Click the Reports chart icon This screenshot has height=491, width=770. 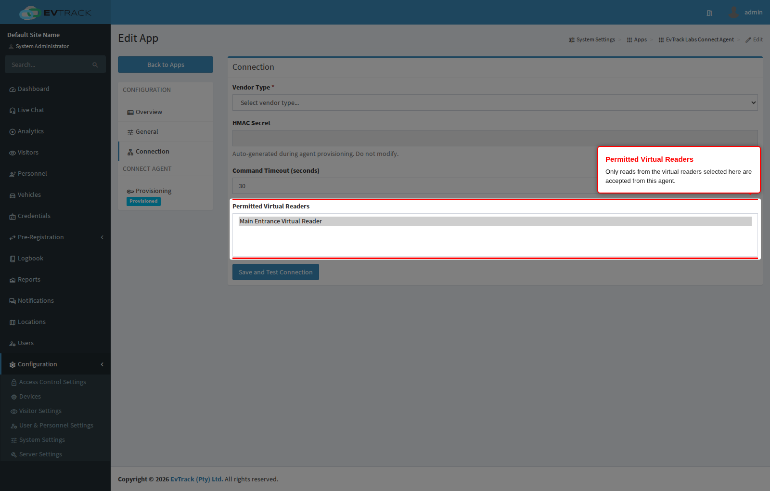(13, 280)
